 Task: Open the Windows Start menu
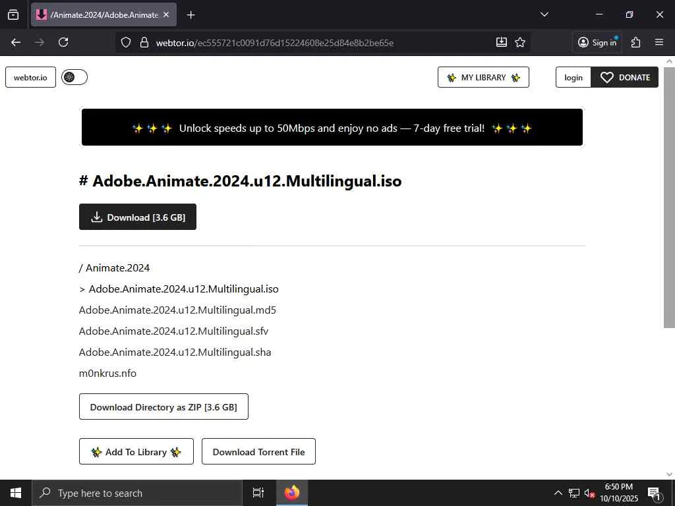click(16, 493)
